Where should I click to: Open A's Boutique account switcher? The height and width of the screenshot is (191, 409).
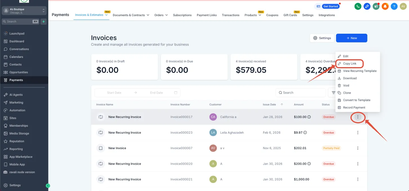[24, 11]
